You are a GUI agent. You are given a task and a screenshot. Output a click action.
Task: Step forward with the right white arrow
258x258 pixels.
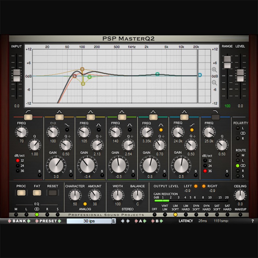(x=128, y=221)
